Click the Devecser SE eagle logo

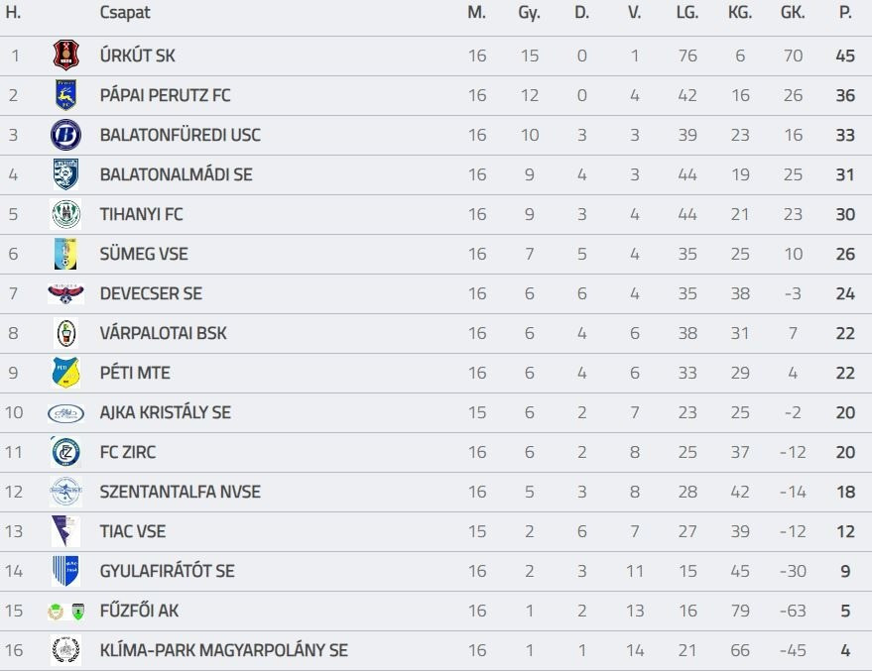coord(65,293)
